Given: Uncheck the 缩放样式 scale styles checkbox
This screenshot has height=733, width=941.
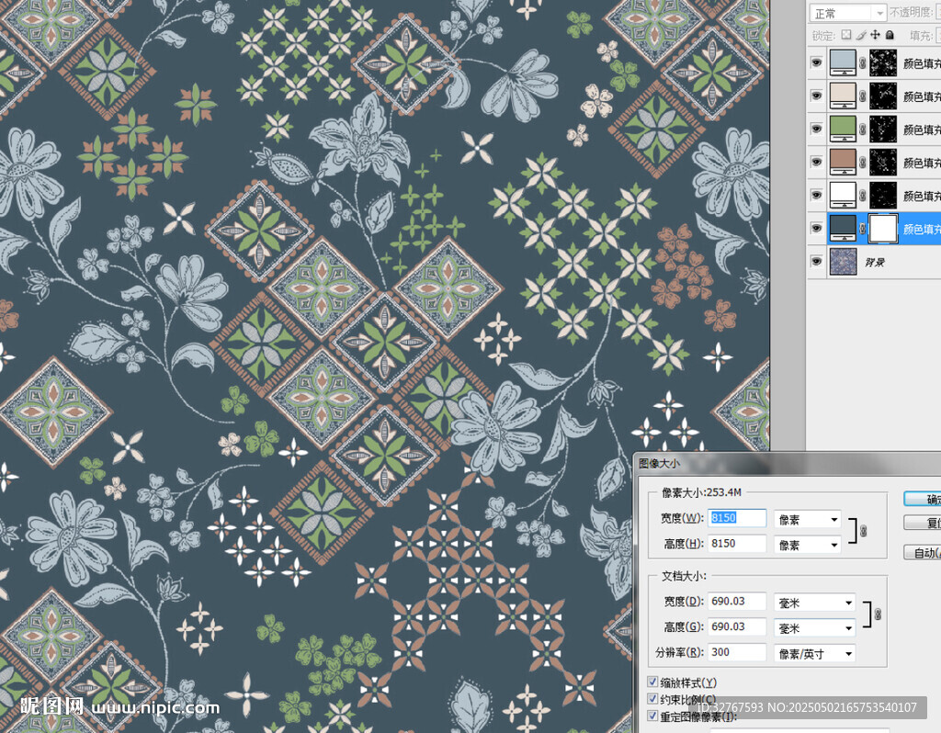Looking at the screenshot, I should pos(652,682).
